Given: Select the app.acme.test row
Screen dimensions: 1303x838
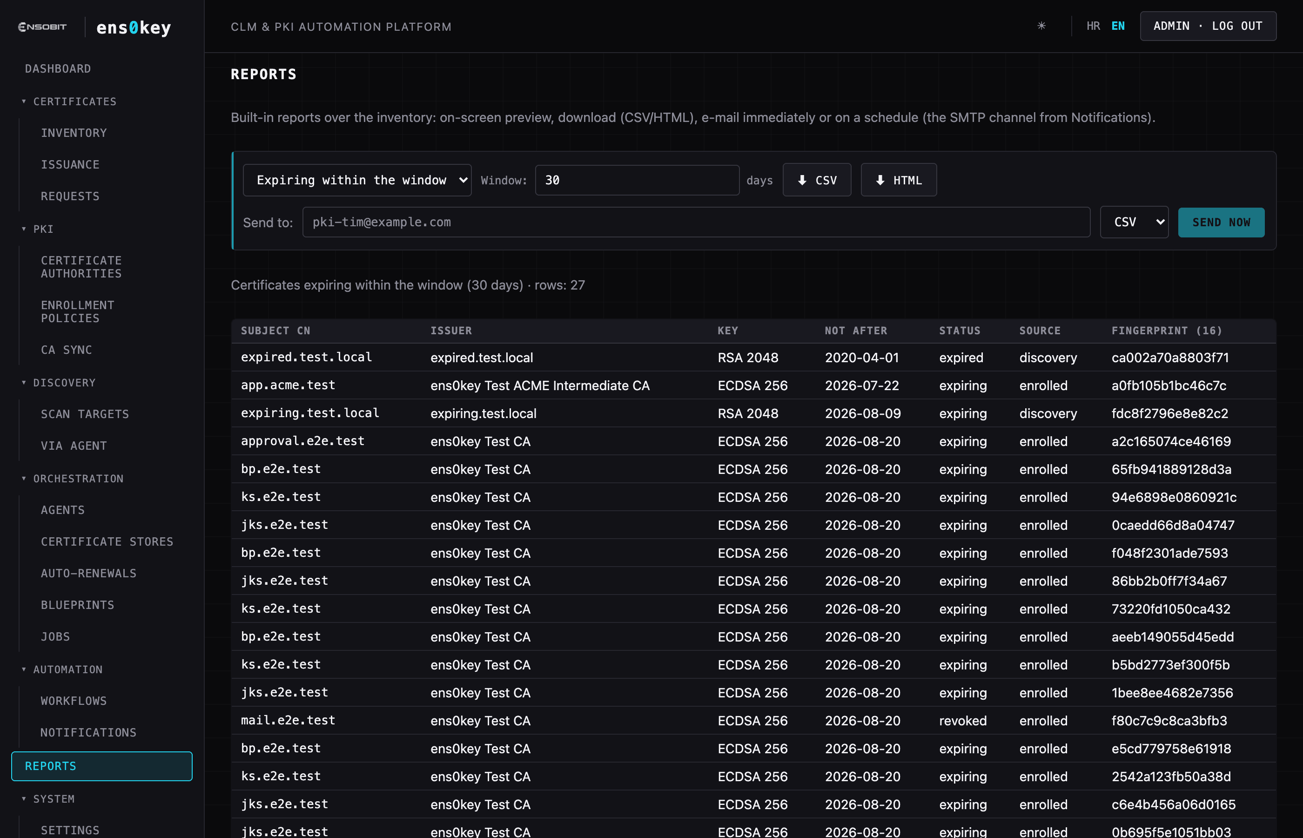Looking at the screenshot, I should [x=754, y=385].
